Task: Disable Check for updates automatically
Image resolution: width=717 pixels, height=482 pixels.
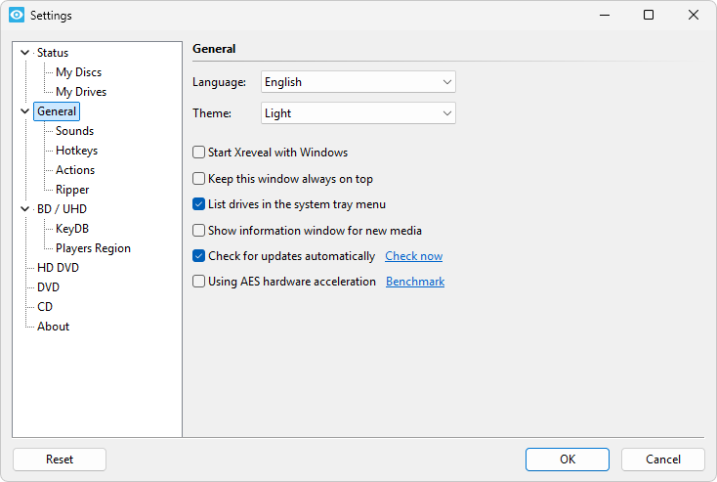Action: pyautogui.click(x=199, y=256)
